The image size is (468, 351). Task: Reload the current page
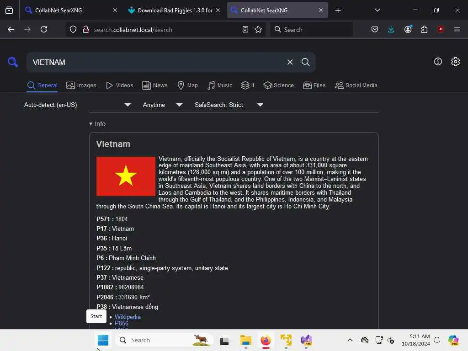pos(44,30)
